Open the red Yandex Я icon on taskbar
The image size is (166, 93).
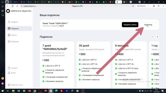coord(61,91)
